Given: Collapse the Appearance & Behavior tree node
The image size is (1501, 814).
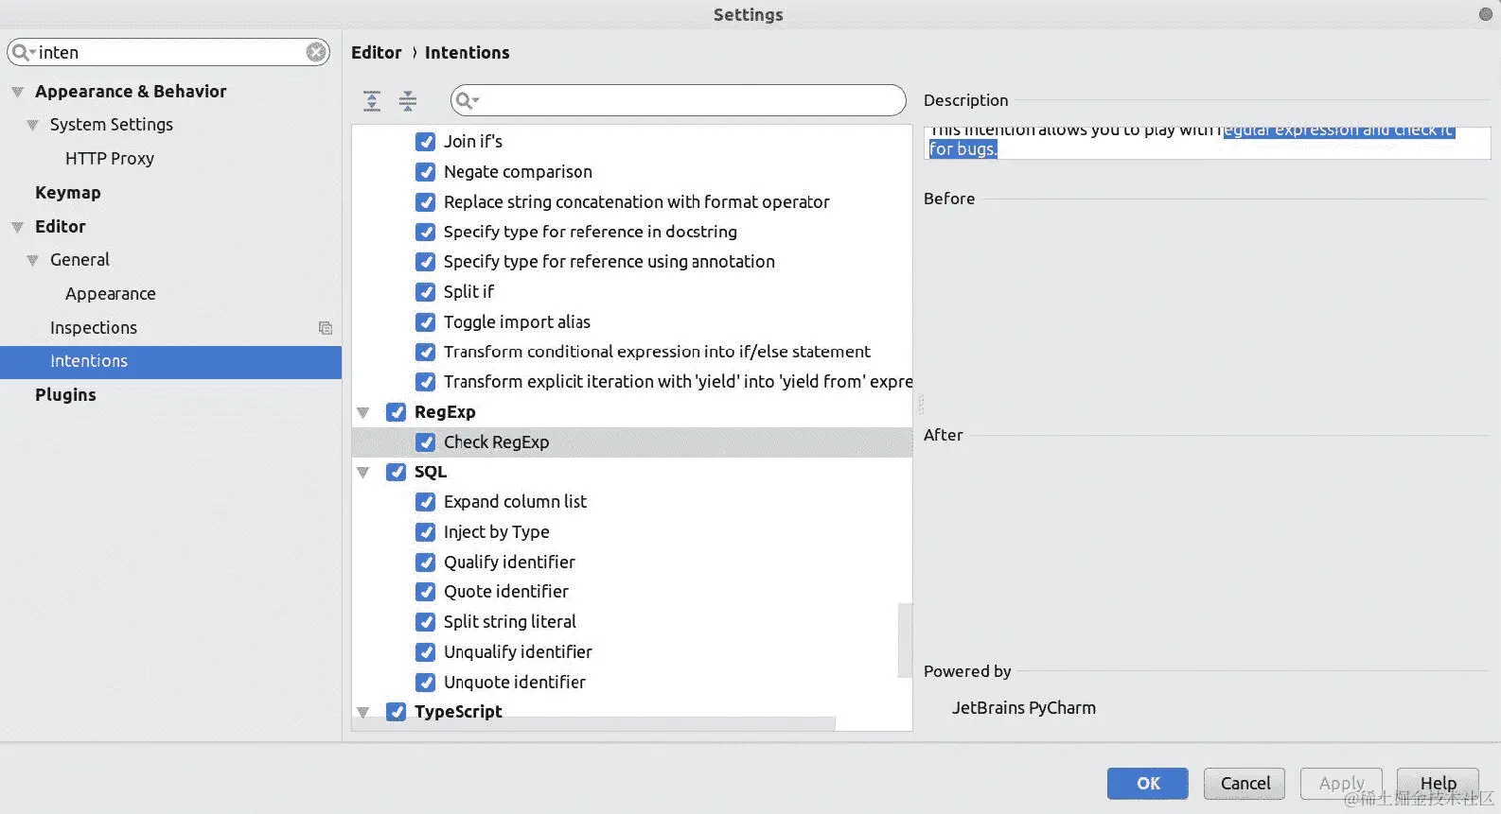Looking at the screenshot, I should (x=17, y=92).
